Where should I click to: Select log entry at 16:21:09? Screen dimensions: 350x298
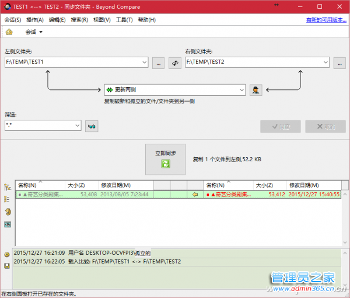(177, 253)
